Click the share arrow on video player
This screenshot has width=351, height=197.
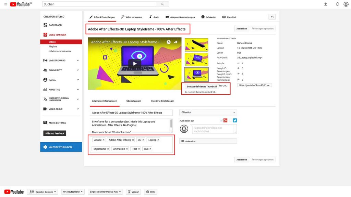coord(175,42)
